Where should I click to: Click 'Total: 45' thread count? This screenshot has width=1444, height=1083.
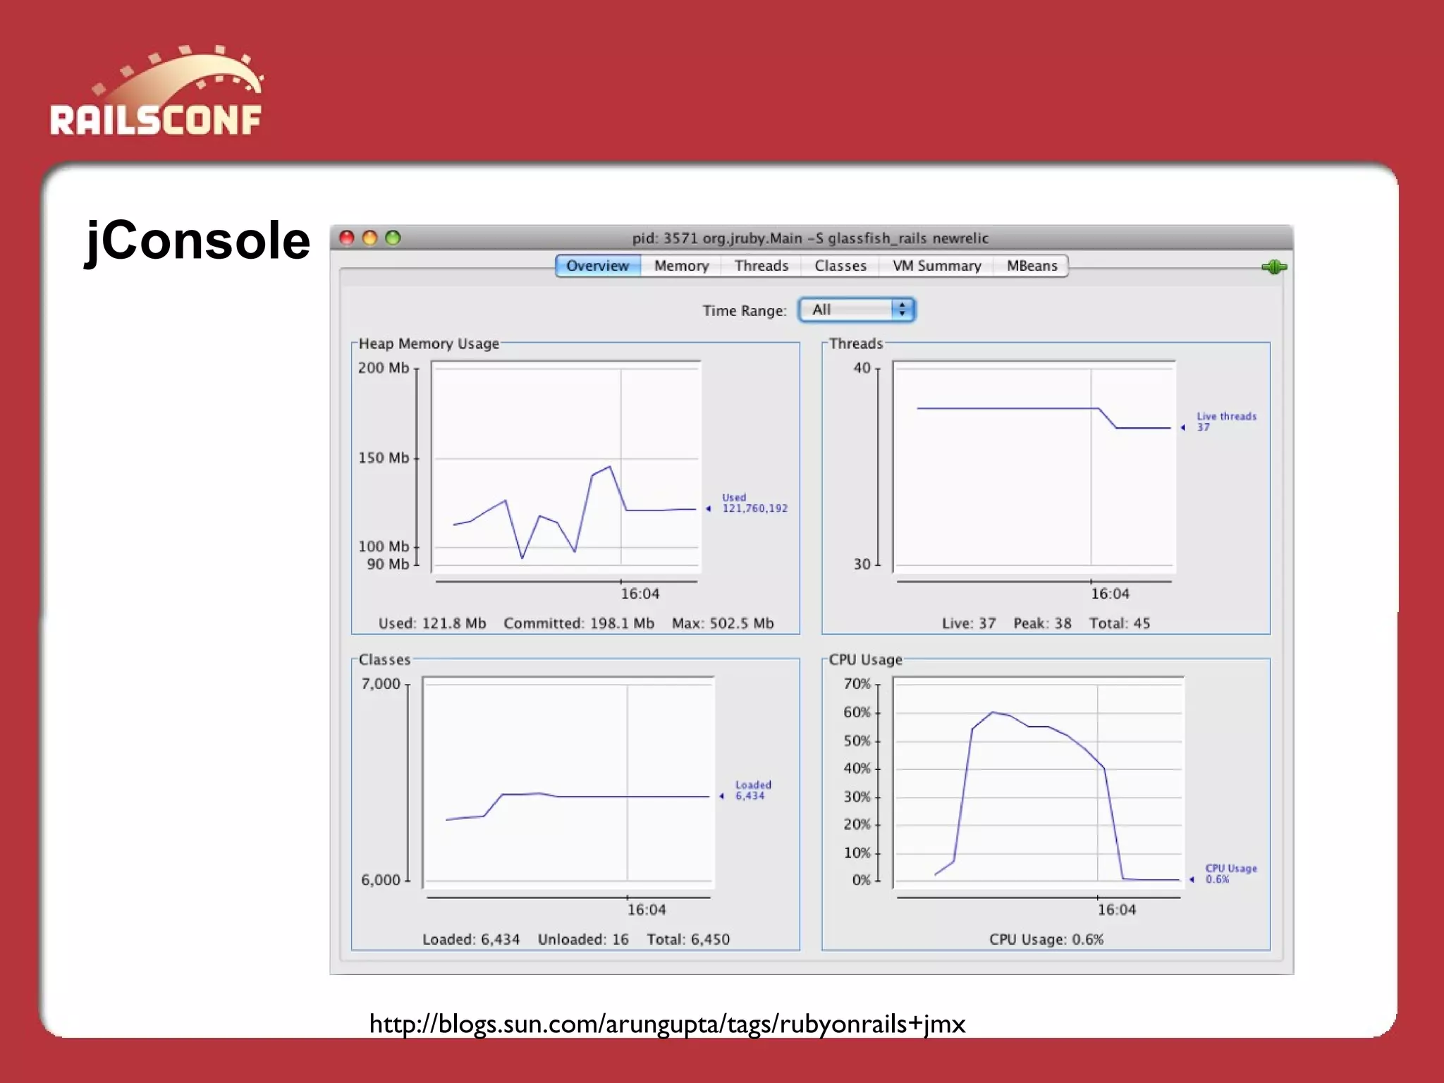click(x=1120, y=623)
